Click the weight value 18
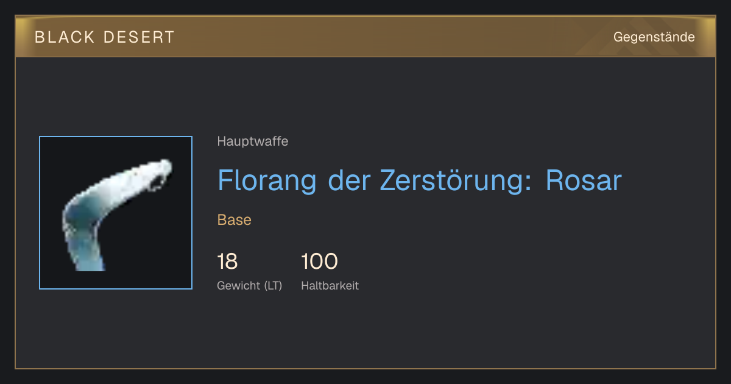Viewport: 731px width, 384px height. 227,261
